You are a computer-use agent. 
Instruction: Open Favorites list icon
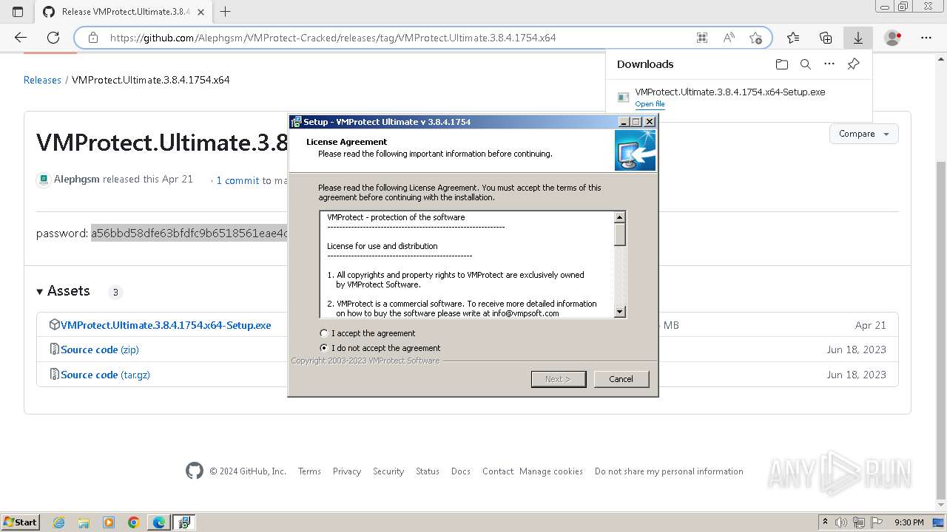pos(793,38)
